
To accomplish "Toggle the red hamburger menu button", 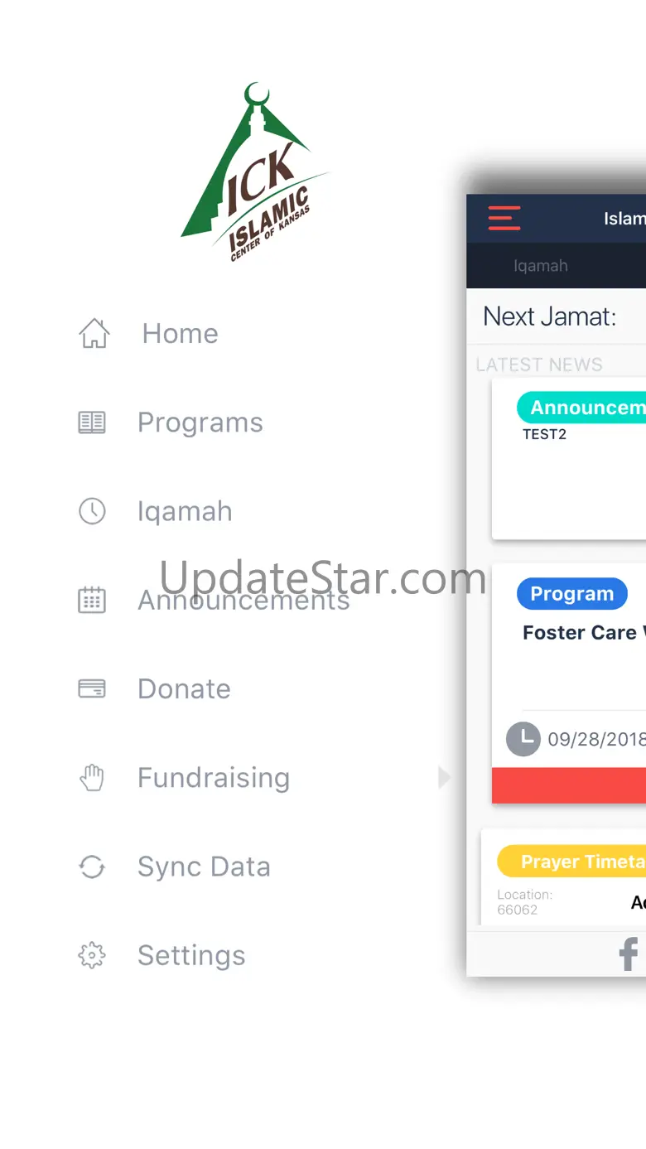I will [x=504, y=218].
